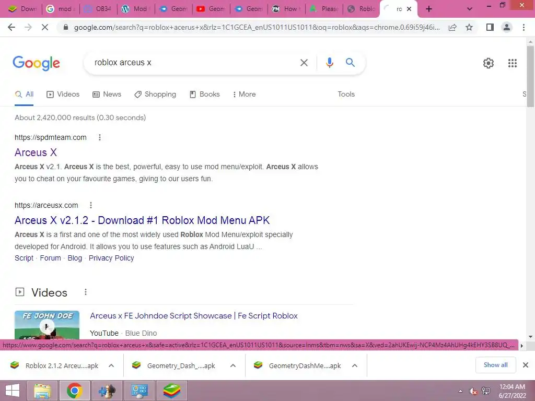
Task: Switch to the Google mod tab
Action: click(61, 9)
